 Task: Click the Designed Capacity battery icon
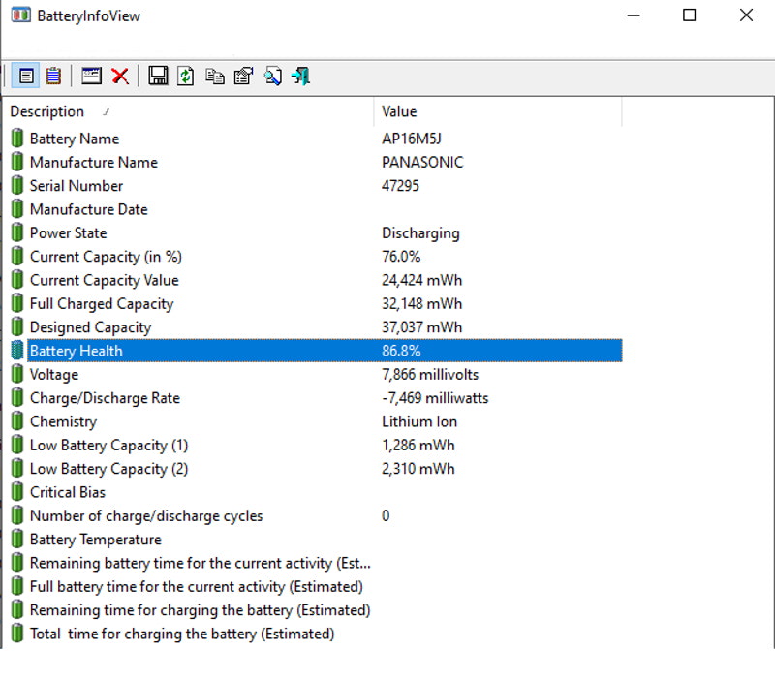tap(17, 327)
